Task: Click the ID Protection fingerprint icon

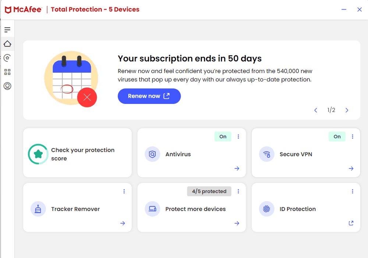Action: 266,209
